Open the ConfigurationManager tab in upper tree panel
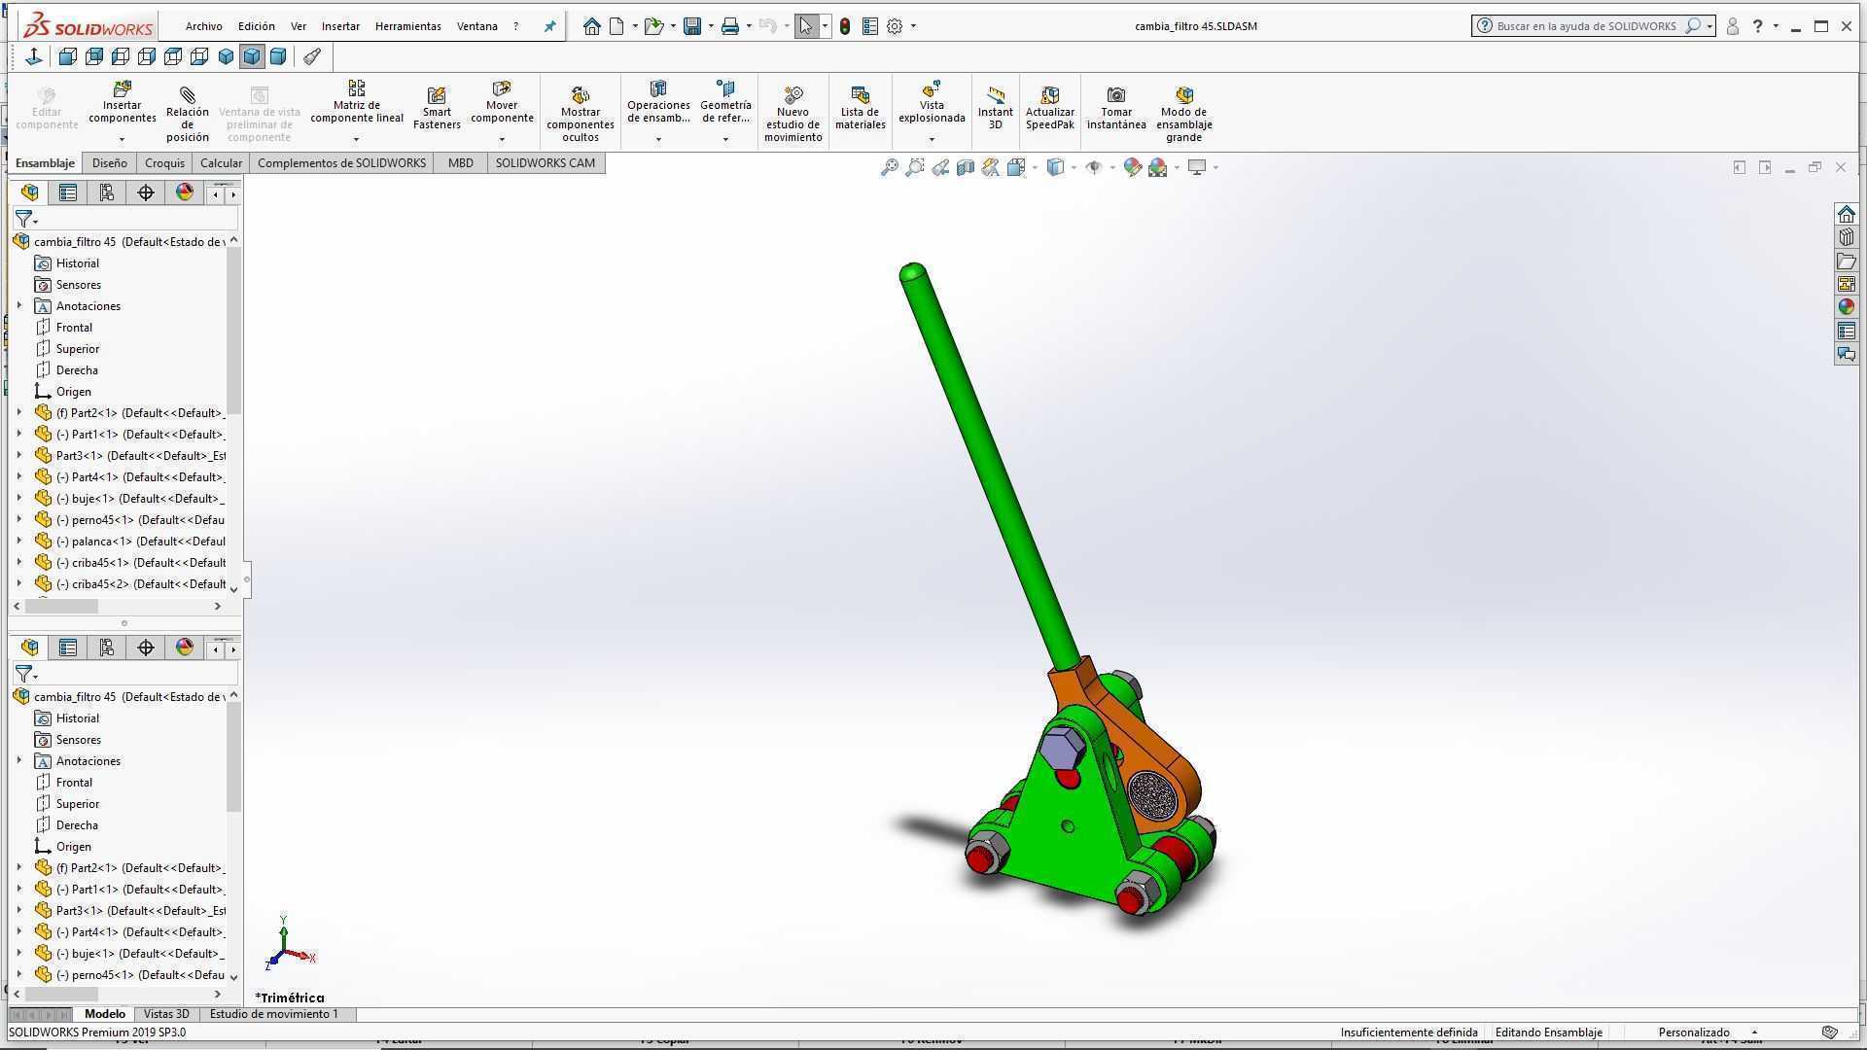 point(107,192)
